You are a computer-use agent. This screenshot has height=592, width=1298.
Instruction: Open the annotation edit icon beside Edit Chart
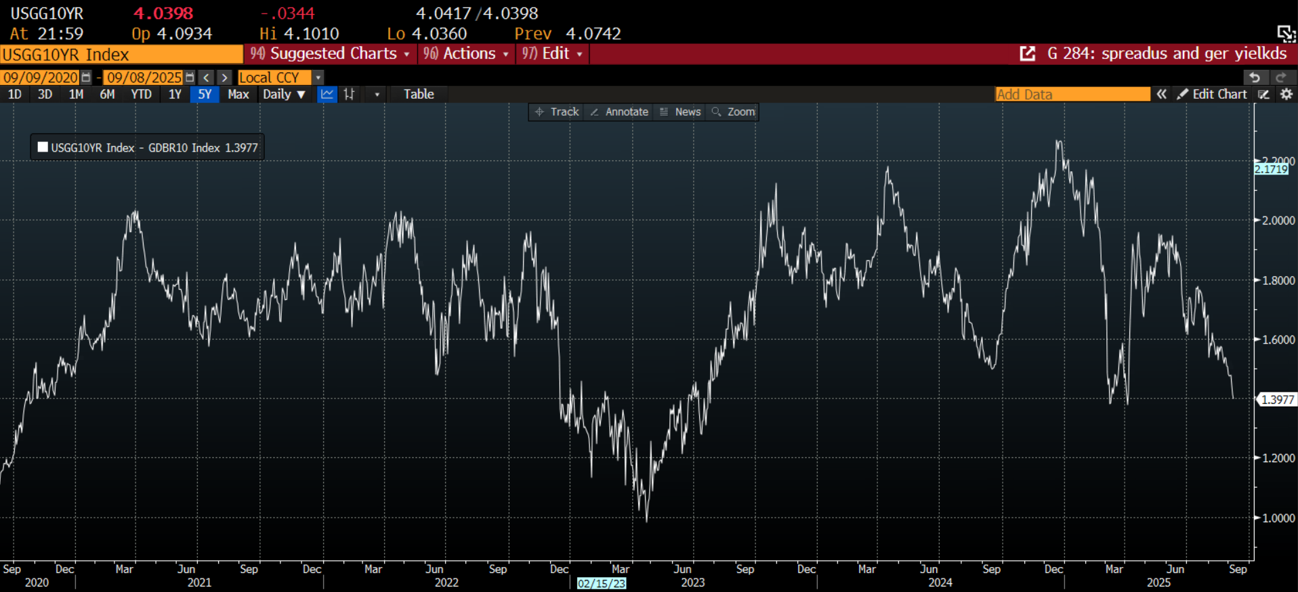click(x=1263, y=95)
